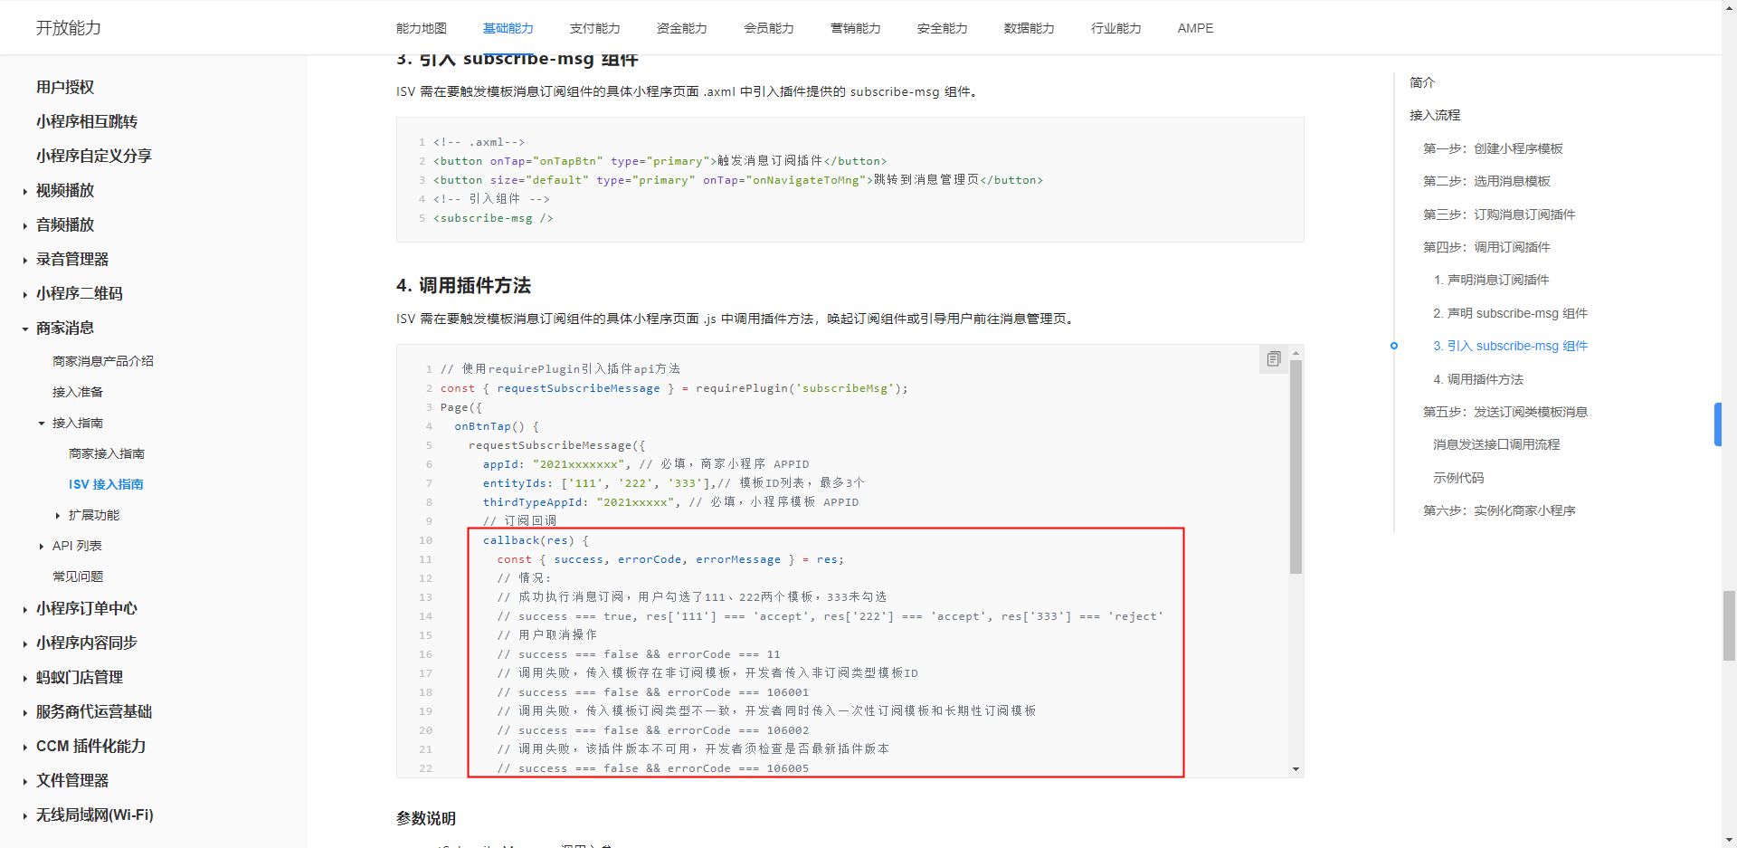Expand the 扩展功能 subsection arrow
Viewport: 1737px width, 848px height.
(x=58, y=515)
